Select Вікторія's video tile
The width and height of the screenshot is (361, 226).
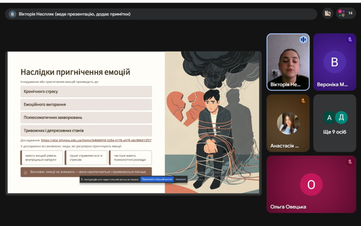pyautogui.click(x=288, y=62)
